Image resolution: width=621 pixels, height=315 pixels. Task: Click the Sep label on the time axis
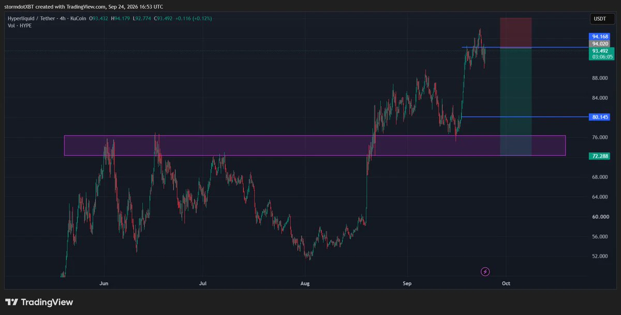pyautogui.click(x=407, y=283)
